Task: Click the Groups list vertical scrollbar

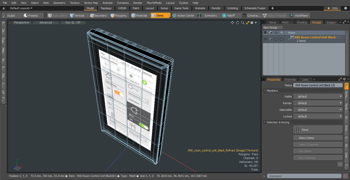Action: coord(346,53)
